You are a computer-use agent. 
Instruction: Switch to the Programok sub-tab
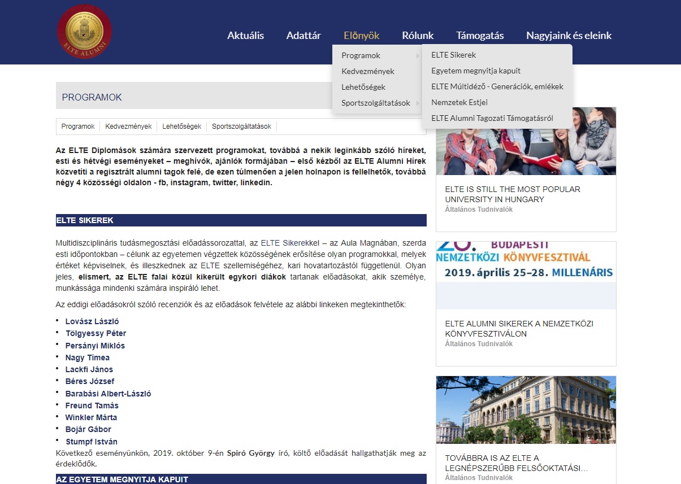78,127
